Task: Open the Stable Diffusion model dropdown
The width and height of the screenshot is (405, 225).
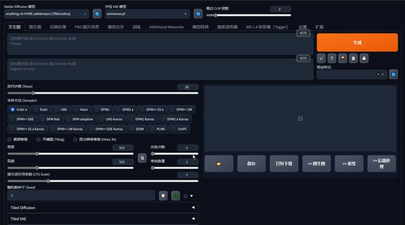Action: pos(46,14)
